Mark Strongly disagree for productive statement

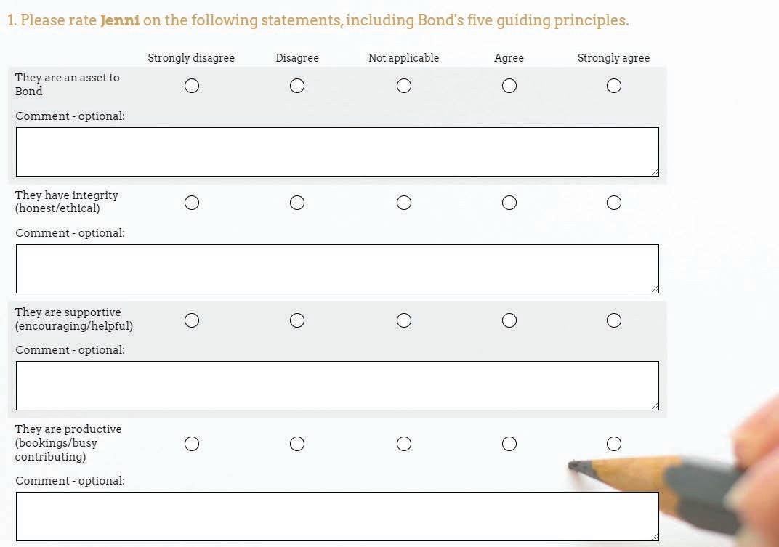tap(192, 444)
